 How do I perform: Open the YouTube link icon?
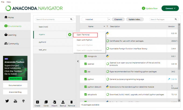pyautogui.click(x=15, y=101)
